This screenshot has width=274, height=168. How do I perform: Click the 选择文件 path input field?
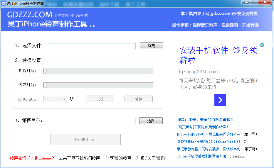92,46
